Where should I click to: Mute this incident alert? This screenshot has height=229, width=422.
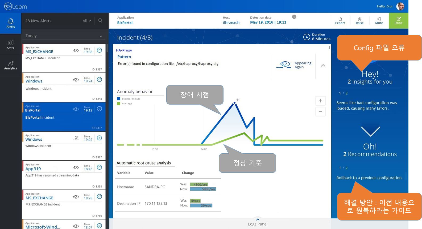[x=379, y=21]
